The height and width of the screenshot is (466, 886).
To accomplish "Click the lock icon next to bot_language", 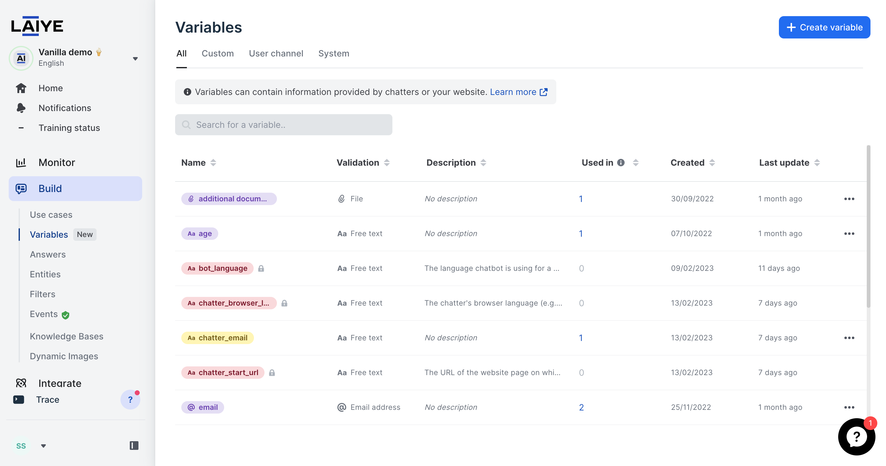I will (261, 268).
